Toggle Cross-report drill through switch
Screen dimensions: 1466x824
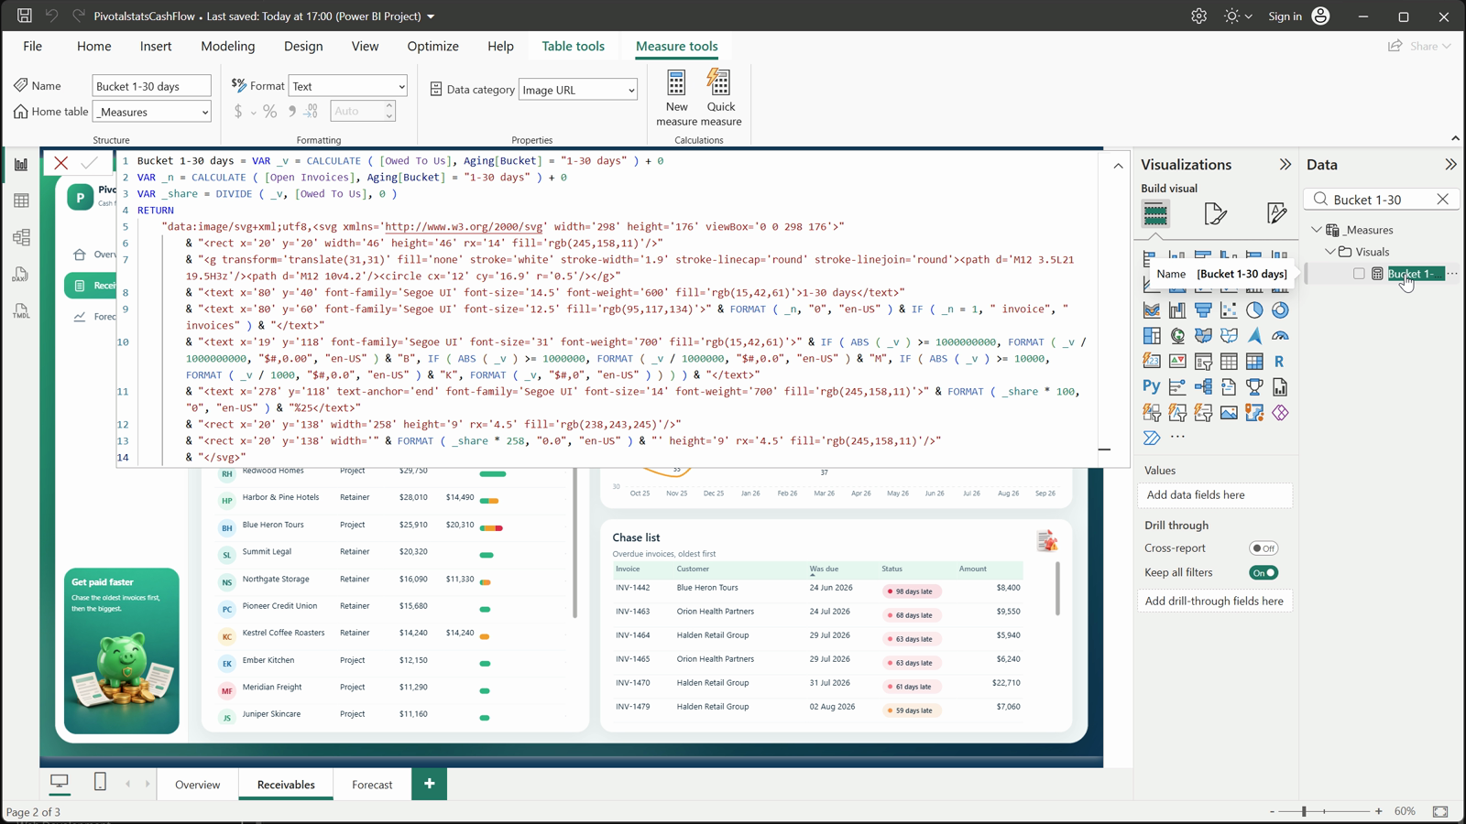(x=1264, y=548)
